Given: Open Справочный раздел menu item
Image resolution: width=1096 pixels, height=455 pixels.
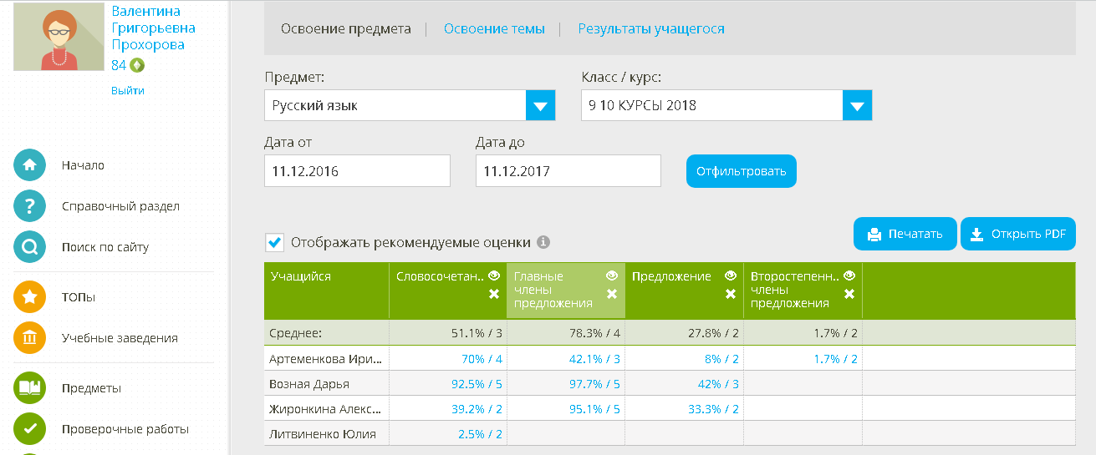Looking at the screenshot, I should 120,206.
